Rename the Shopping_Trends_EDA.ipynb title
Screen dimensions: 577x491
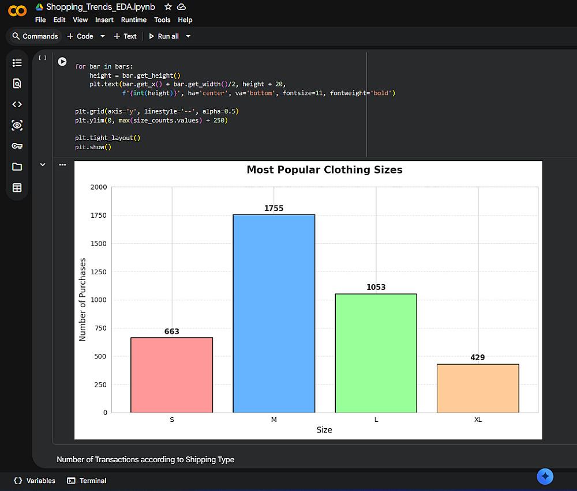click(x=100, y=7)
